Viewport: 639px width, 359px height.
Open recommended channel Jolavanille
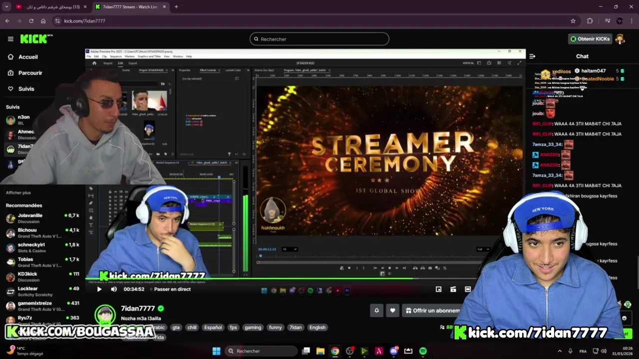pyautogui.click(x=42, y=218)
